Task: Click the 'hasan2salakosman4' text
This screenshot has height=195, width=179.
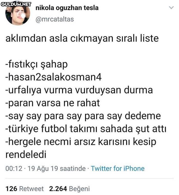Action: (x=54, y=77)
